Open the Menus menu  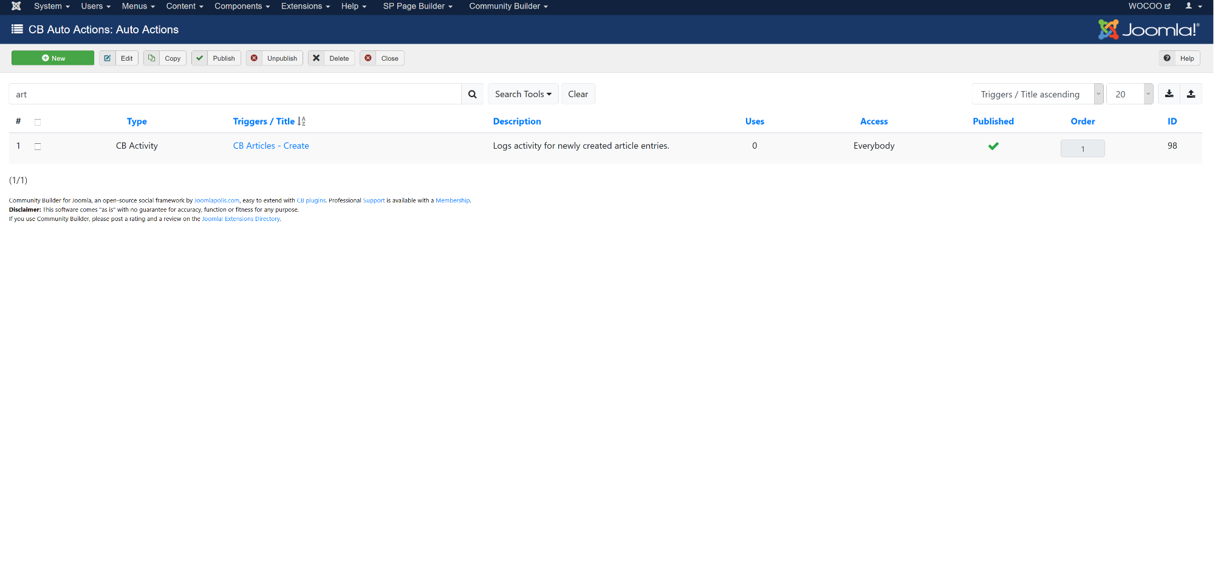coord(138,6)
